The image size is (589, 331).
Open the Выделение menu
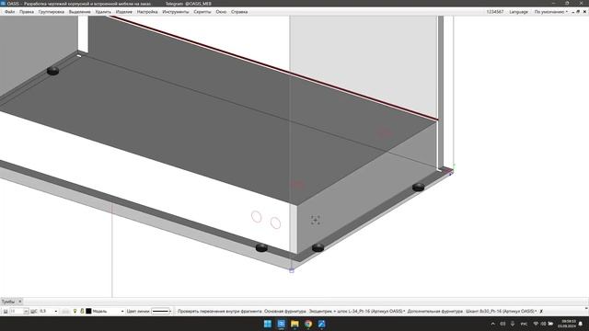(x=80, y=12)
